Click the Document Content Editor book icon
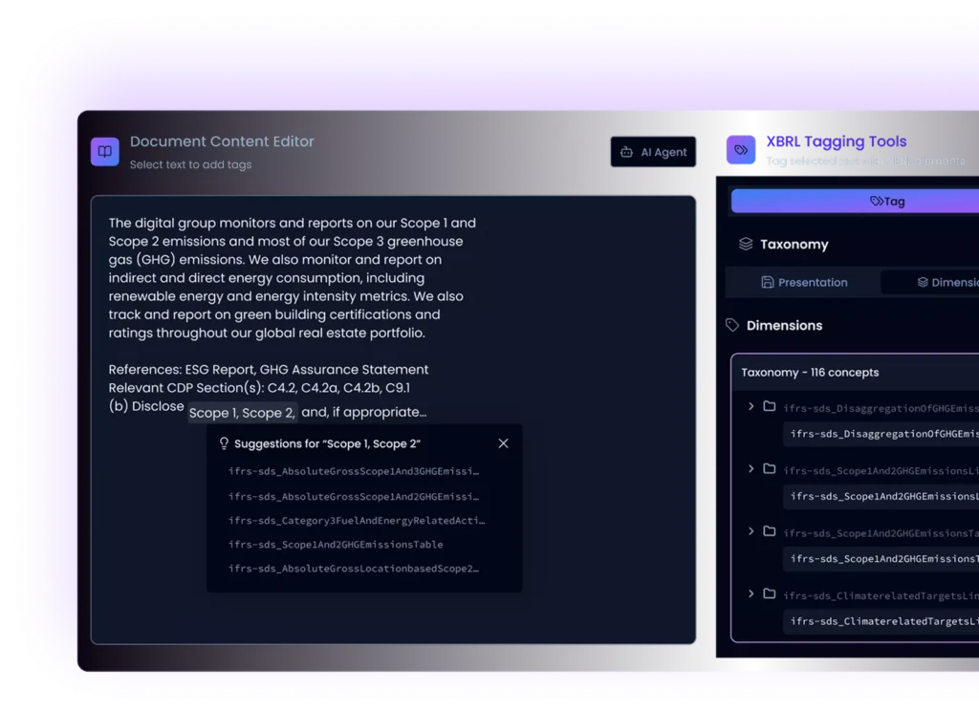979x711 pixels. (105, 152)
